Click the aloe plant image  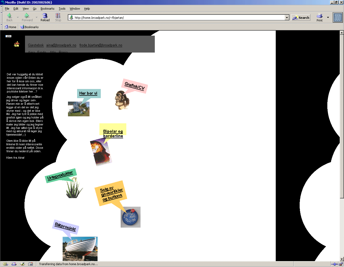click(74, 188)
